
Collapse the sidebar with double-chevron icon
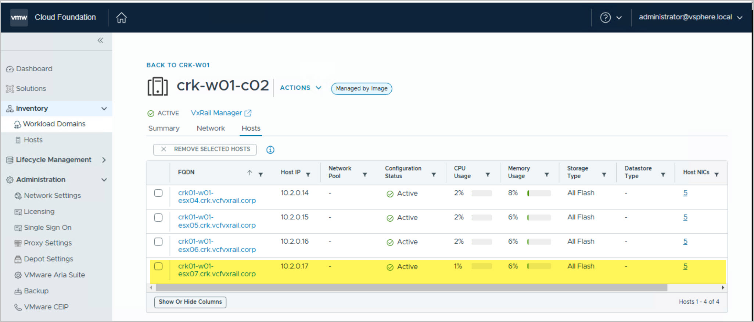[100, 40]
